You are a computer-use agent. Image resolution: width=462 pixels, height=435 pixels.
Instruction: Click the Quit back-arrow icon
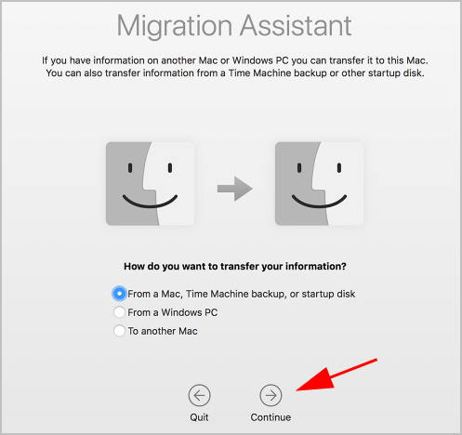(x=199, y=395)
